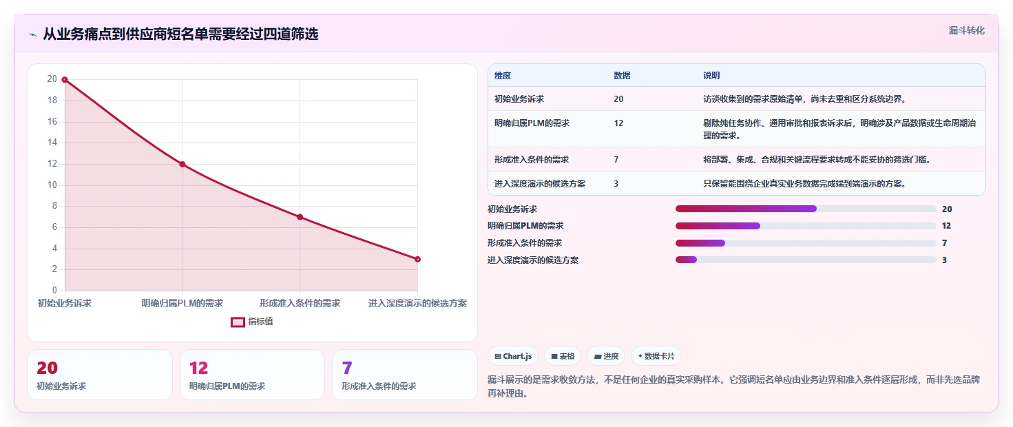This screenshot has width=1013, height=427.
Task: Open the data card showing 20
Action: click(100, 375)
